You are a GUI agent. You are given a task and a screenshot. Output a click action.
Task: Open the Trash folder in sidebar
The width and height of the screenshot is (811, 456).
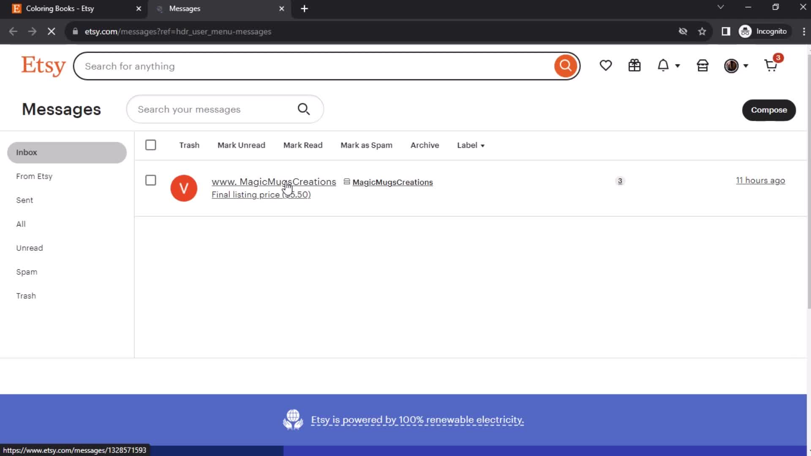pos(26,296)
